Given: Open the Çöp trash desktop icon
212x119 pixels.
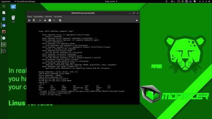Looking at the screenshot, I should click(x=13, y=19).
